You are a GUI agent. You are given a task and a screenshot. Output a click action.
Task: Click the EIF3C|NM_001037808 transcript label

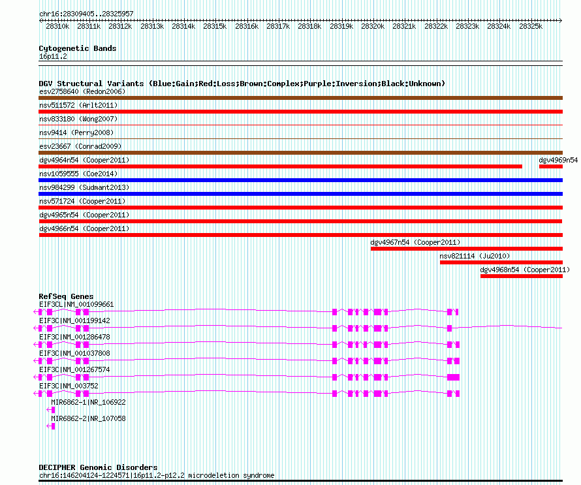pyautogui.click(x=74, y=353)
